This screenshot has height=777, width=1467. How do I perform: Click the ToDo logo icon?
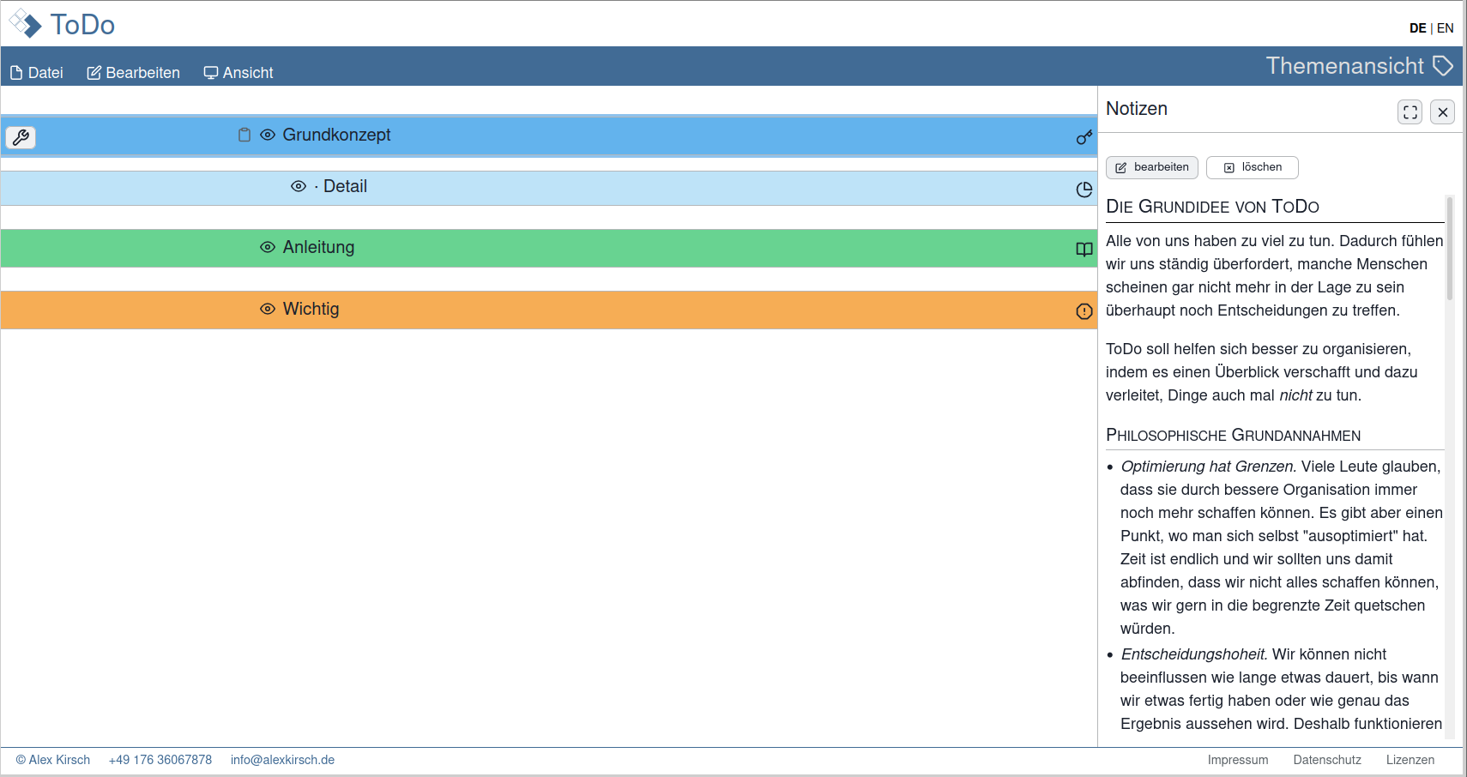point(25,24)
